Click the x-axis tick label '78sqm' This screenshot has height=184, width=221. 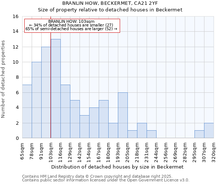[x=32, y=151]
